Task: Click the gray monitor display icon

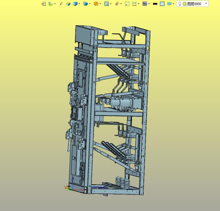Action: click(x=145, y=4)
